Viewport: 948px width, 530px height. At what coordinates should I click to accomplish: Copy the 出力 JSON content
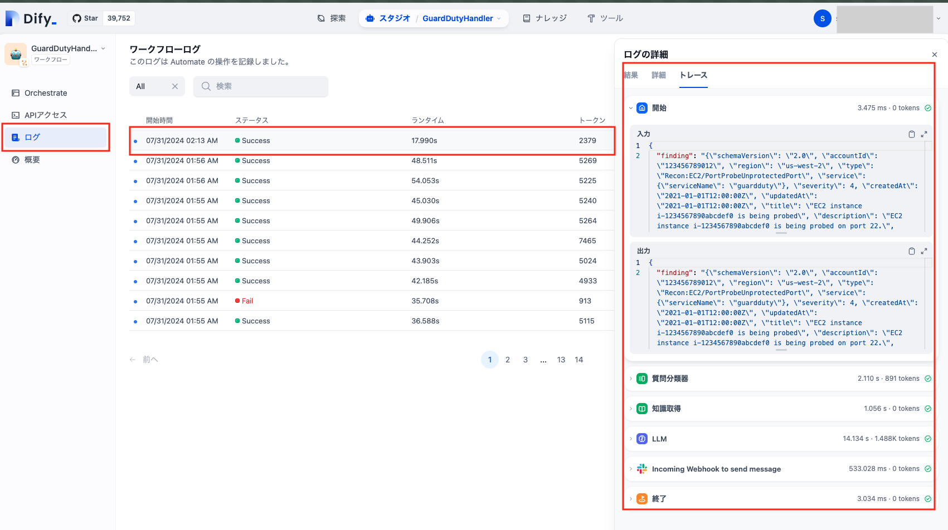pos(912,251)
